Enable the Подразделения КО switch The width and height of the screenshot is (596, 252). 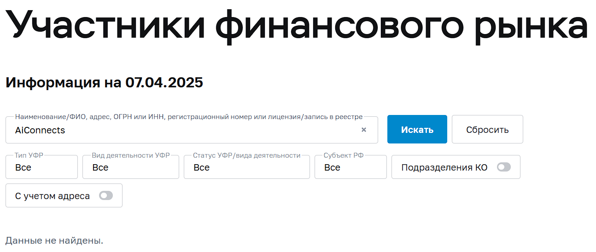pyautogui.click(x=504, y=167)
